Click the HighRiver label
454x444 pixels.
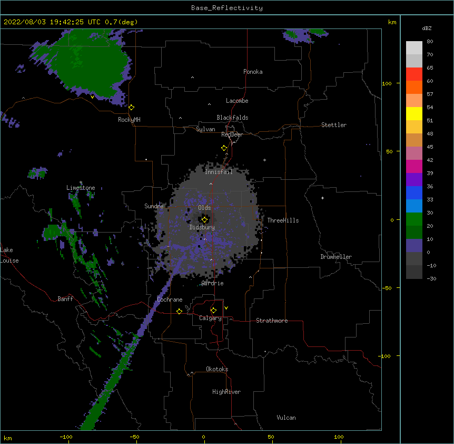click(x=226, y=392)
